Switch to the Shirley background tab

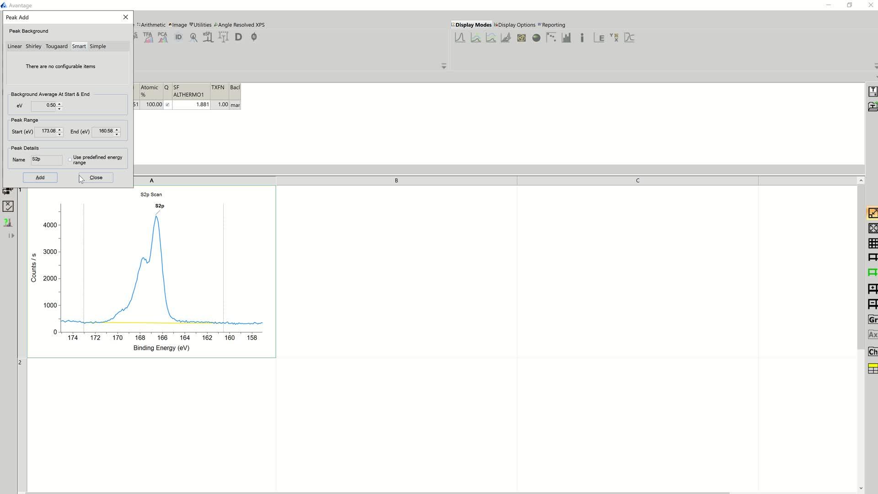coord(33,46)
